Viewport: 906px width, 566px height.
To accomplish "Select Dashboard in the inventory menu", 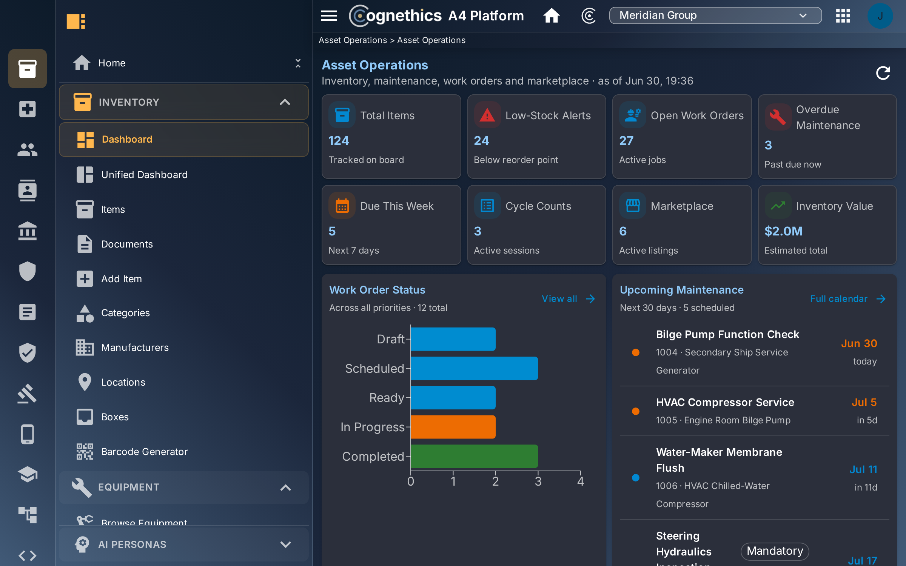I will (x=184, y=139).
